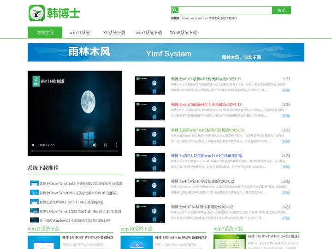Open the win11系统 menu item
Viewport: 332px width, 249px height.
pyautogui.click(x=79, y=33)
